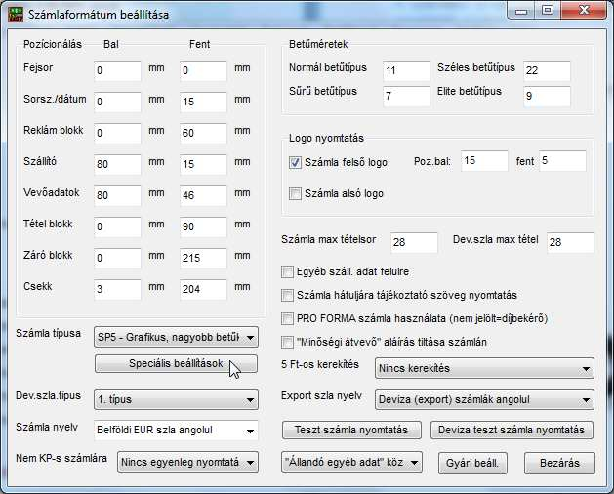Click Tétel blokk Fent field showing 90

(x=203, y=226)
